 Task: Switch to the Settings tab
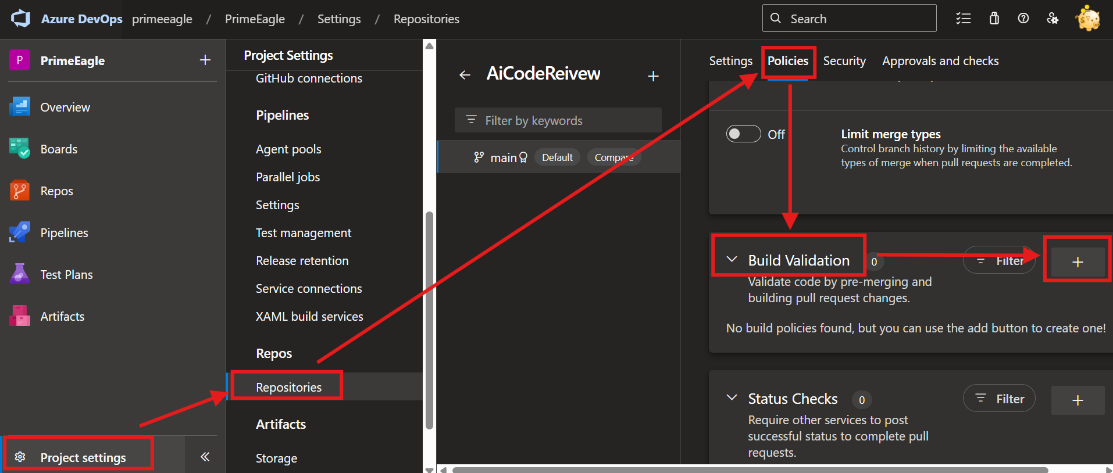tap(730, 61)
